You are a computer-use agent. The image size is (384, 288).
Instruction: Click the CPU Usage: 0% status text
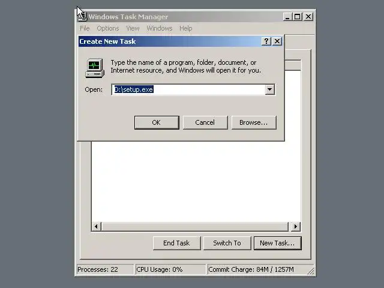tap(160, 269)
